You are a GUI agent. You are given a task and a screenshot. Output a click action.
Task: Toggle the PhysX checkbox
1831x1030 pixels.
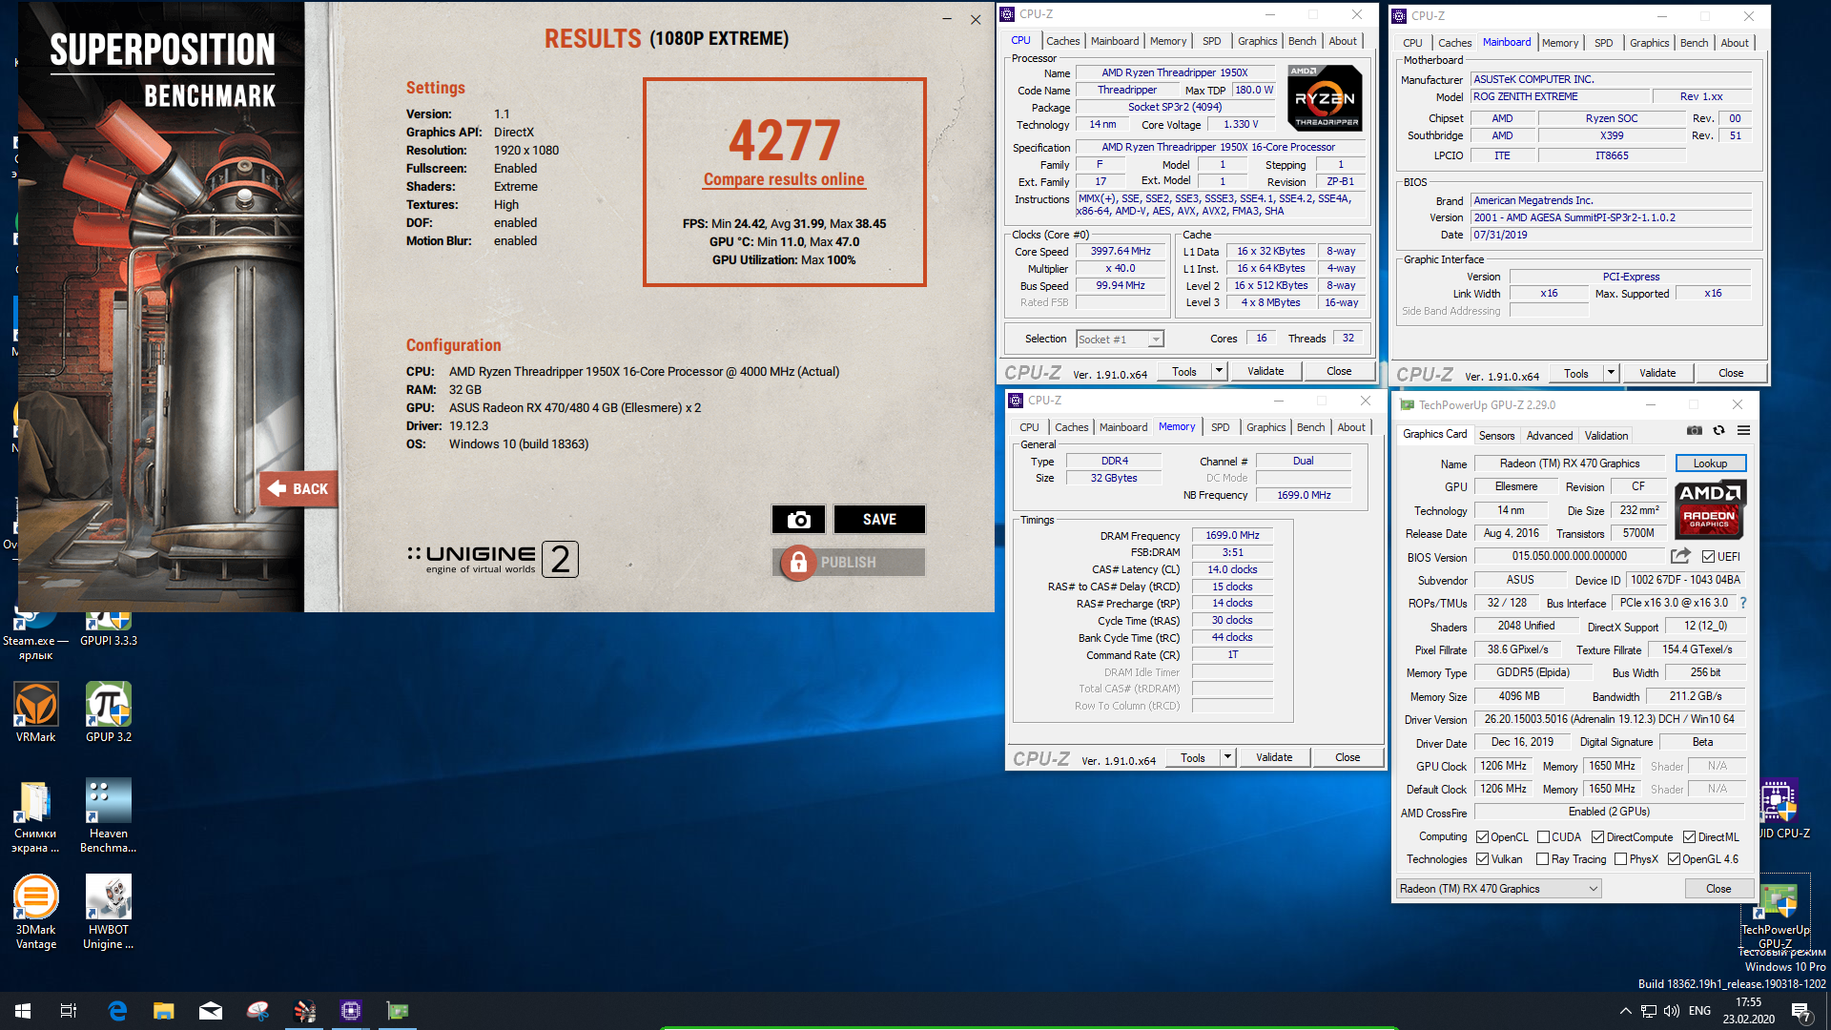[1620, 859]
